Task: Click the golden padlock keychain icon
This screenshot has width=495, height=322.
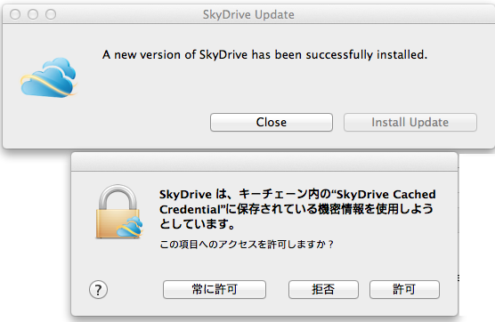Action: pyautogui.click(x=118, y=212)
